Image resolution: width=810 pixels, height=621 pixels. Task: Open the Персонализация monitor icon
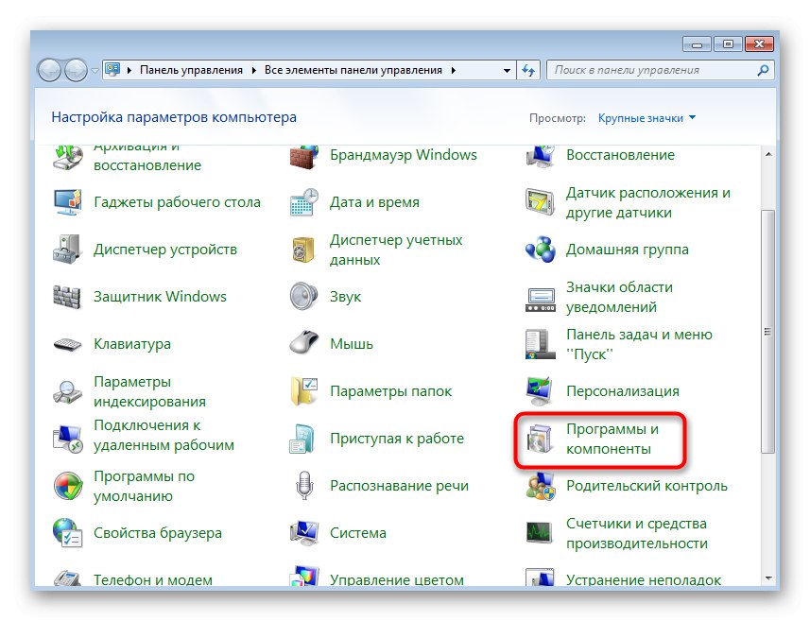click(540, 391)
